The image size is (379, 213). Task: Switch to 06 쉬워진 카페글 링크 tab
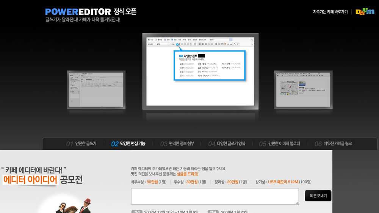[333, 144]
